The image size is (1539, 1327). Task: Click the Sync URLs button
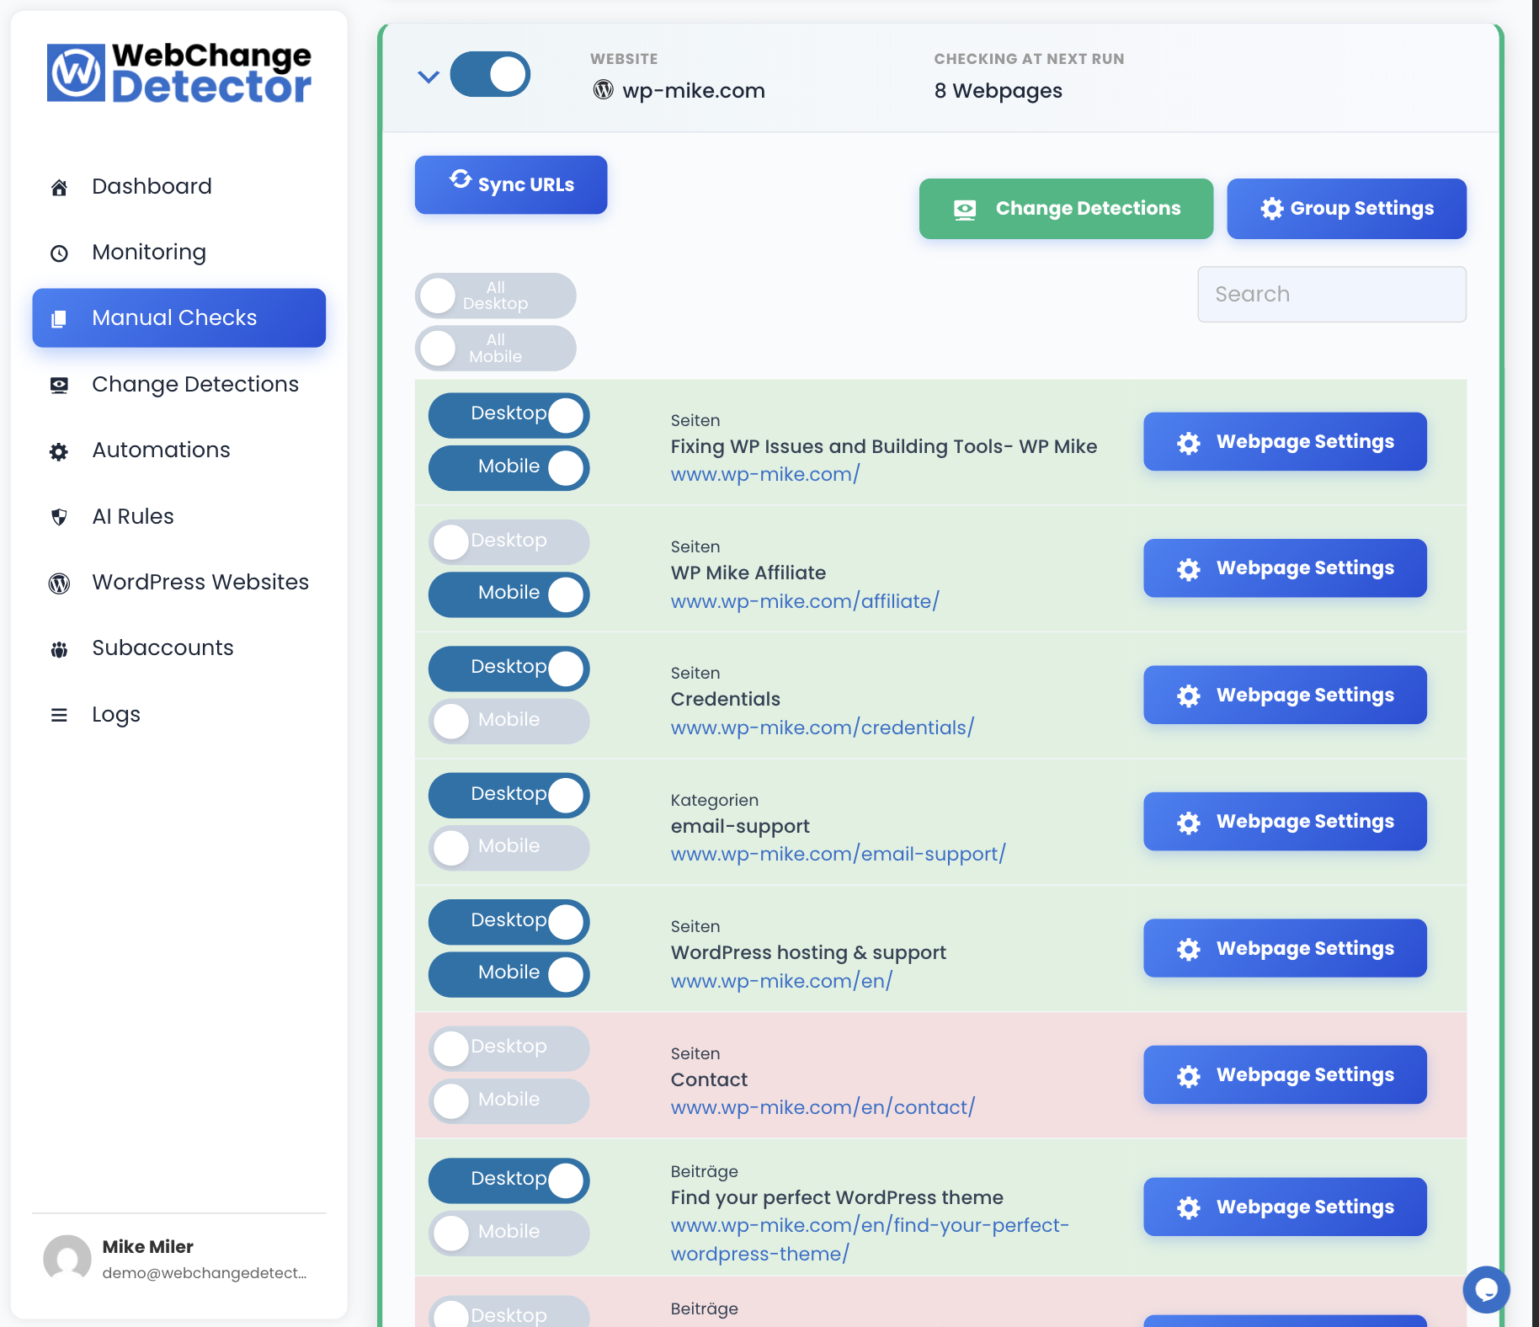[x=510, y=184]
